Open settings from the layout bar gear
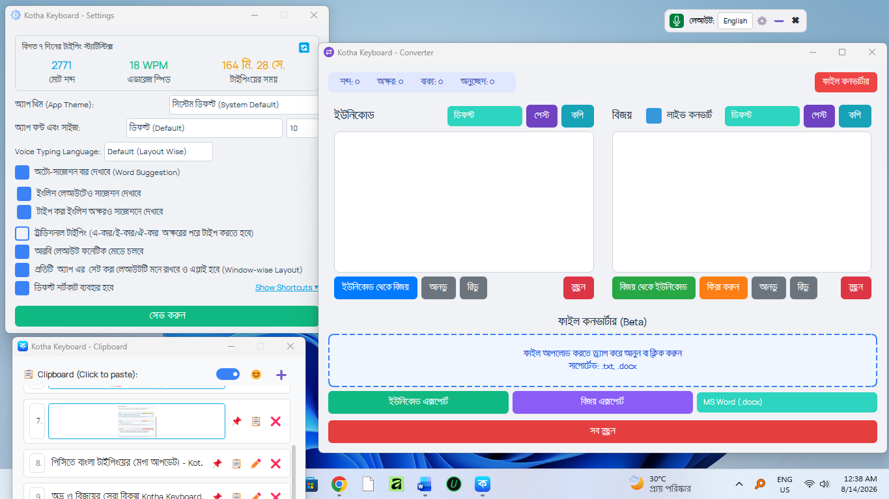The image size is (889, 499). point(762,21)
